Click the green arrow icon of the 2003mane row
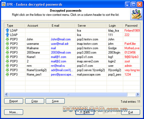 click(7, 52)
